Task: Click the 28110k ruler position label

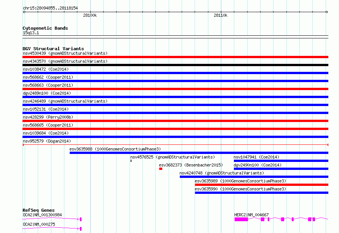Action: click(x=221, y=15)
